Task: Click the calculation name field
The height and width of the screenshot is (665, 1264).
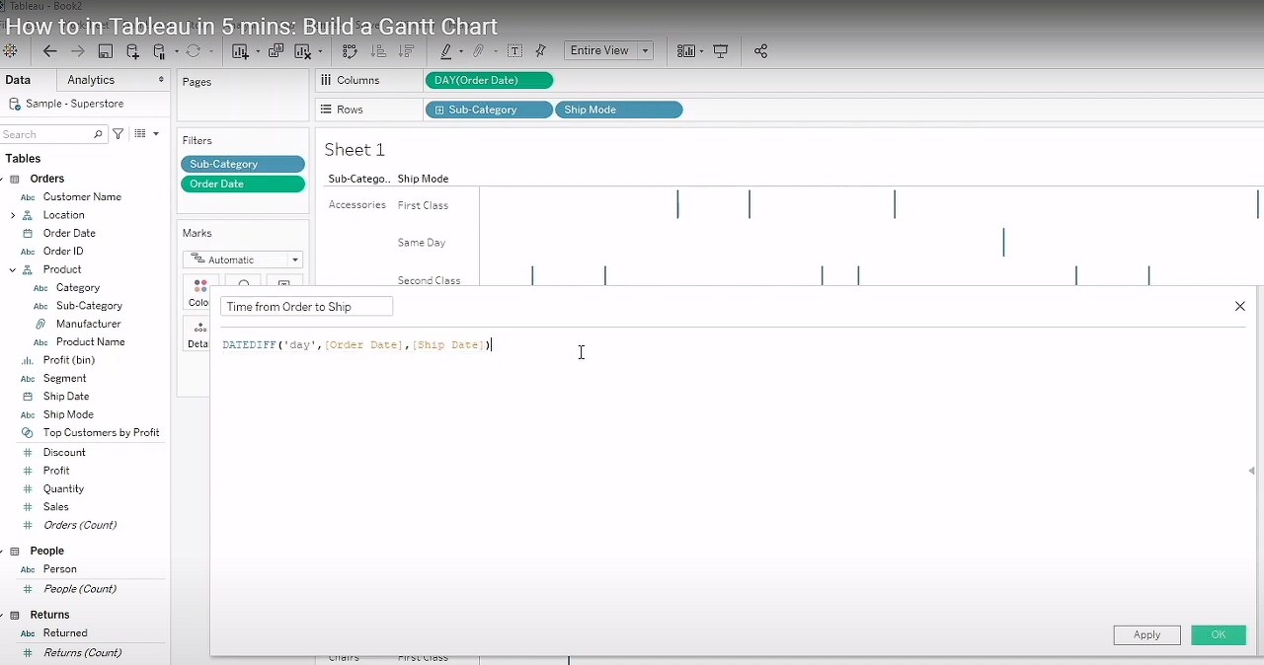Action: pos(307,307)
